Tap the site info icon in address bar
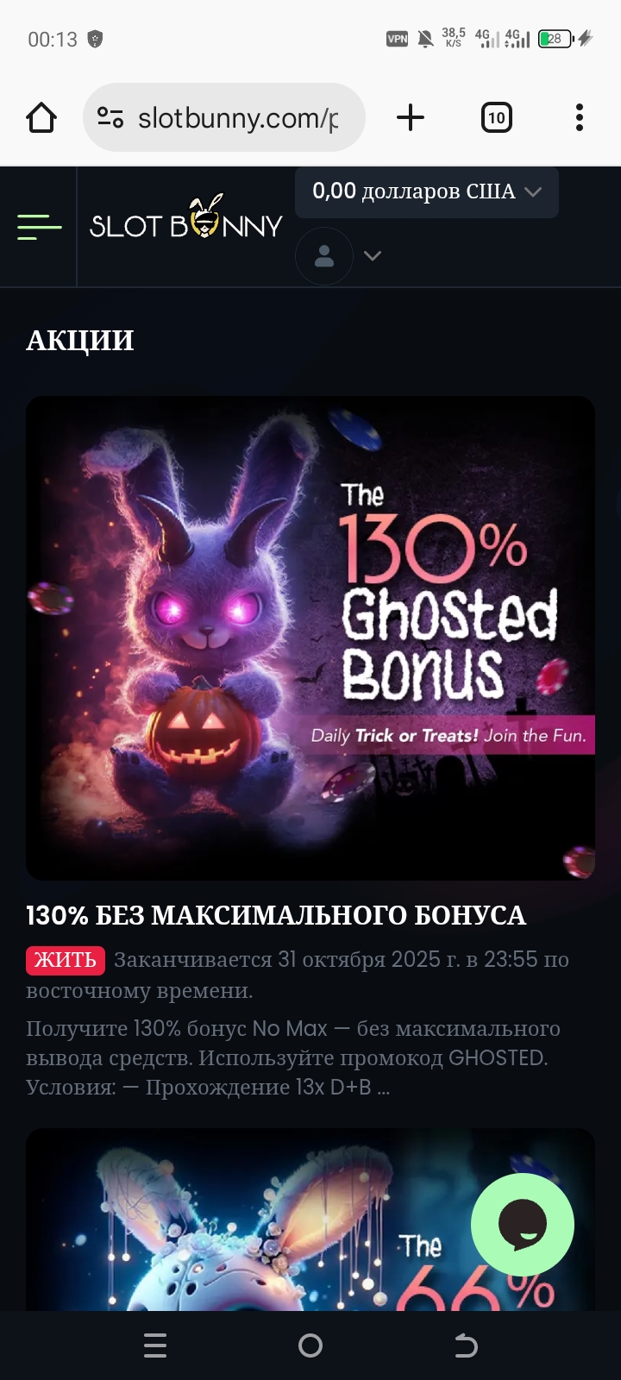Image resolution: width=621 pixels, height=1380 pixels. coord(110,117)
